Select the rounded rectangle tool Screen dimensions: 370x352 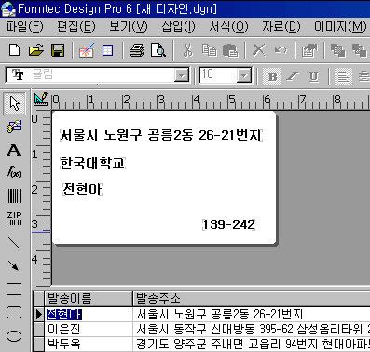[14, 313]
